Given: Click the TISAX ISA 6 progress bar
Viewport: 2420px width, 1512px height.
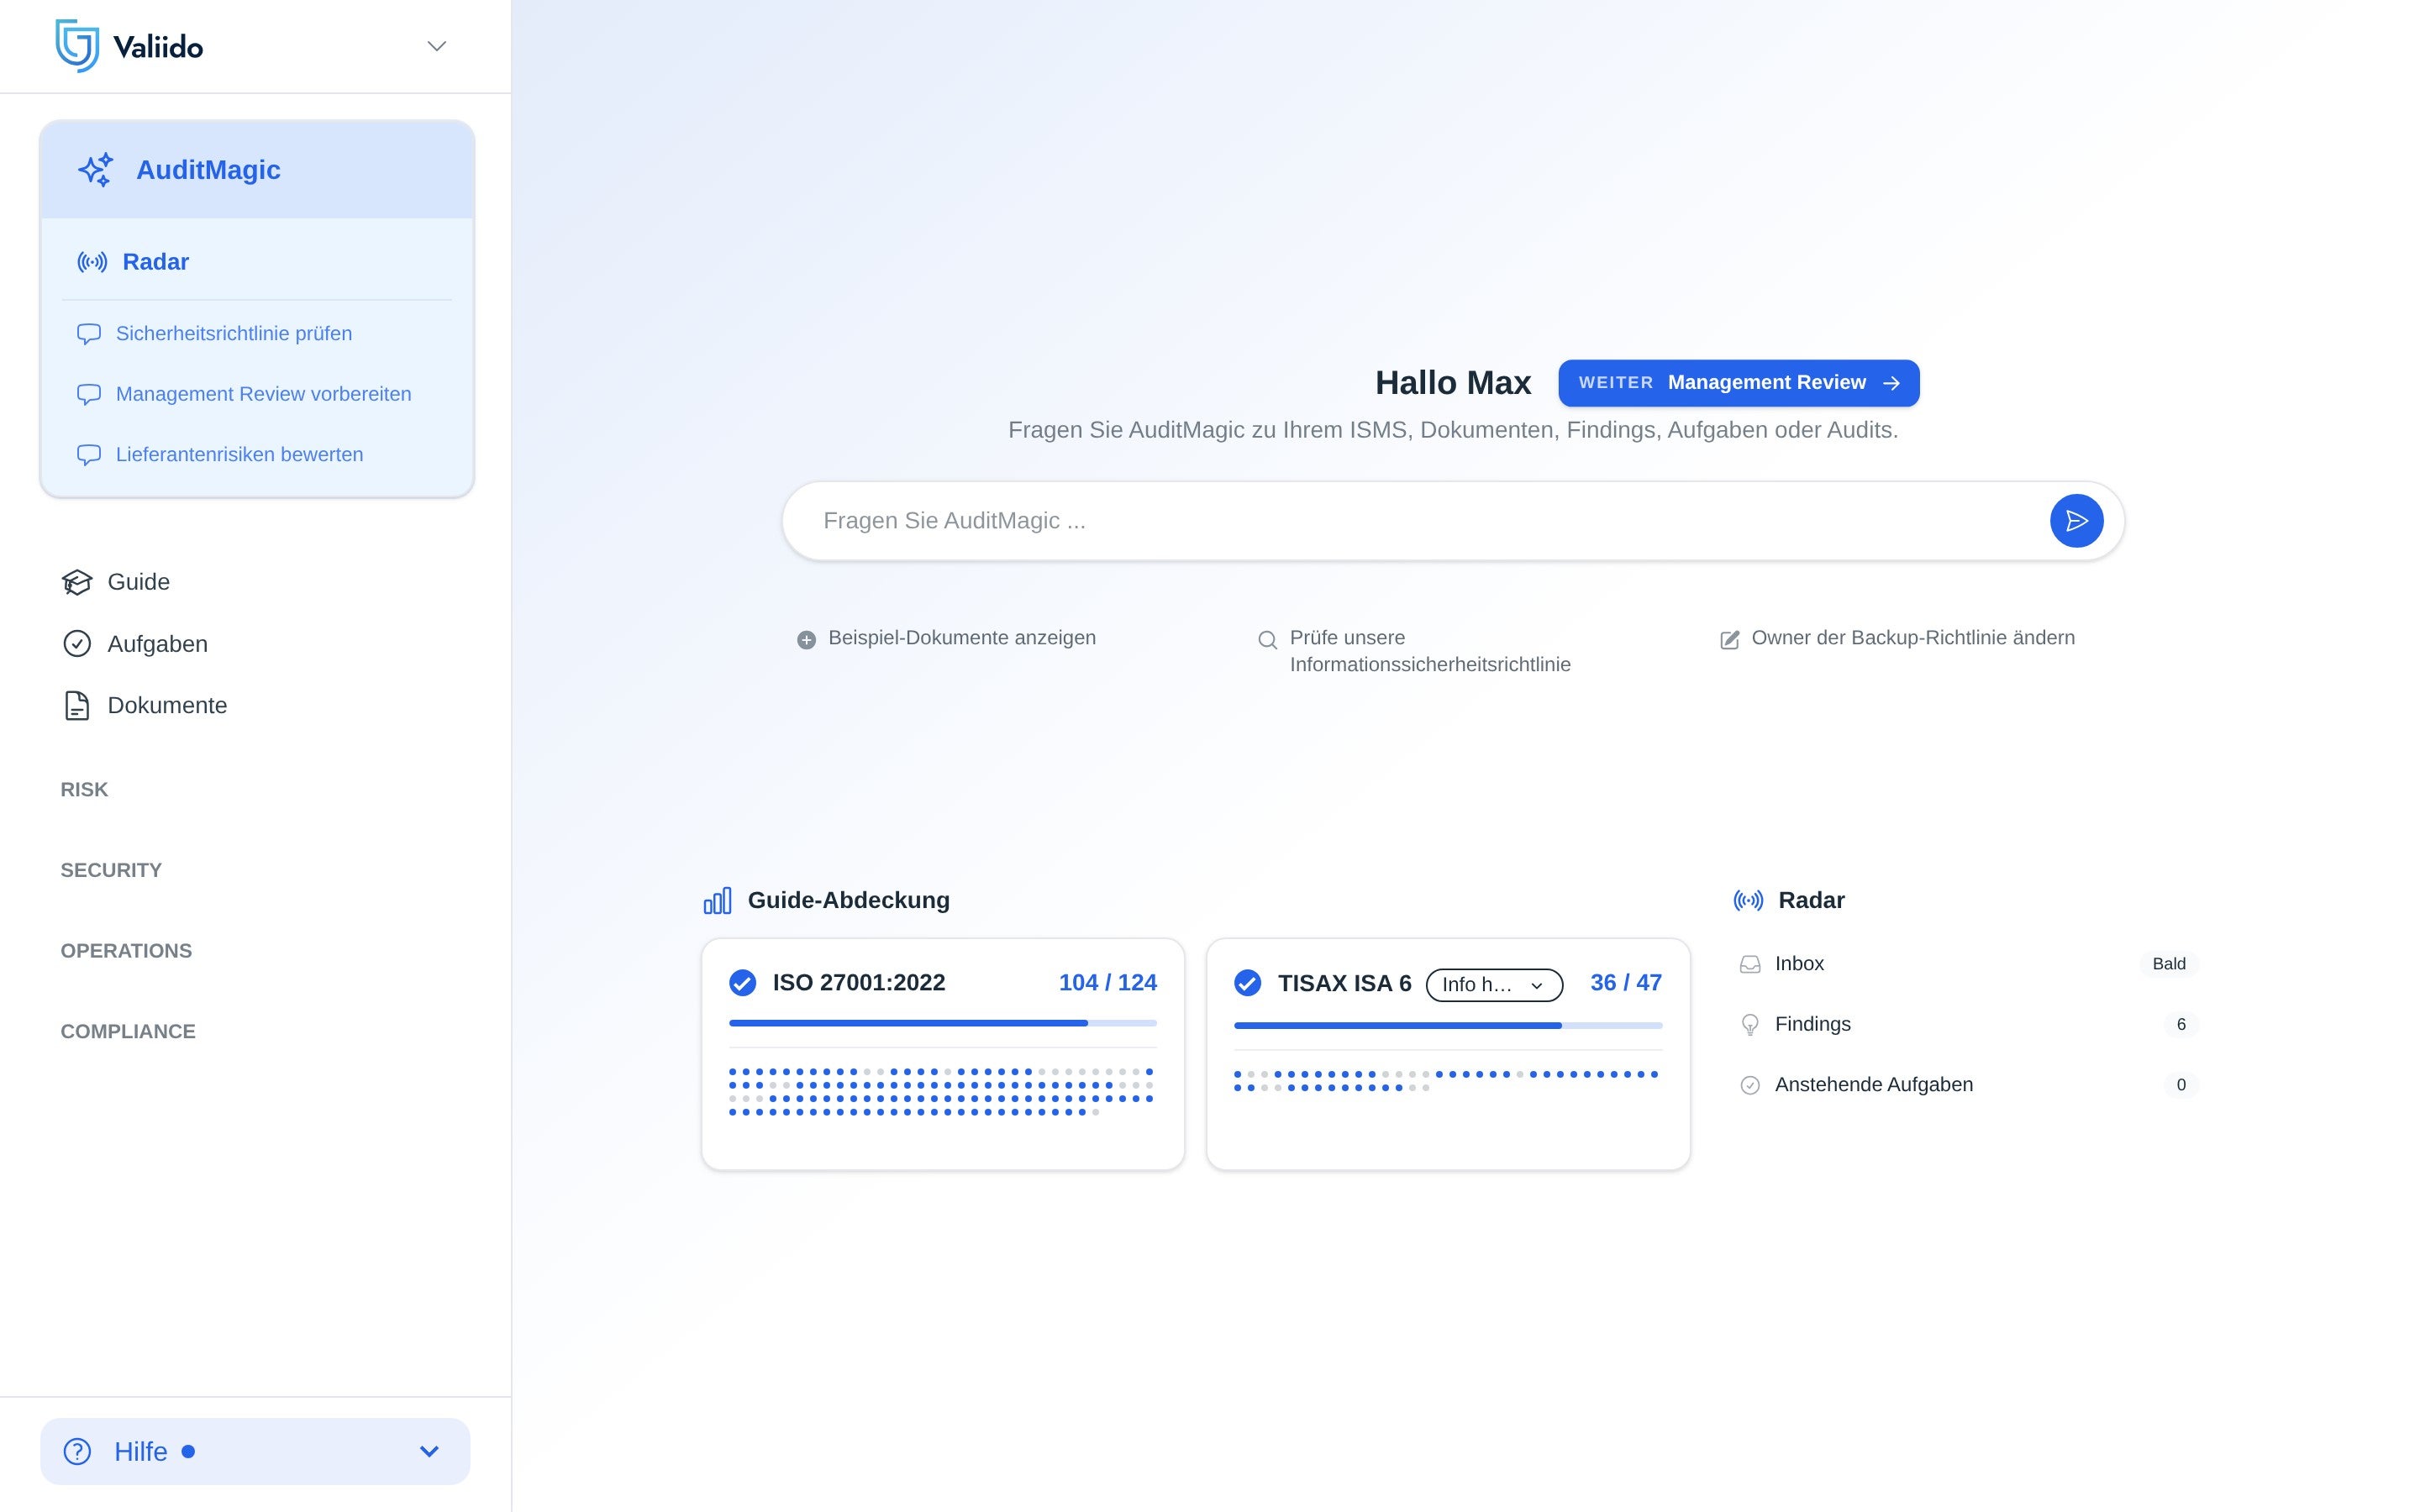Looking at the screenshot, I should (x=1448, y=1025).
